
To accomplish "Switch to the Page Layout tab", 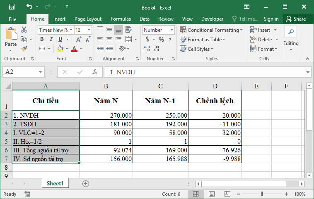I will pyautogui.click(x=88, y=19).
